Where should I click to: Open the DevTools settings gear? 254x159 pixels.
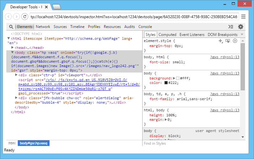click(x=241, y=27)
